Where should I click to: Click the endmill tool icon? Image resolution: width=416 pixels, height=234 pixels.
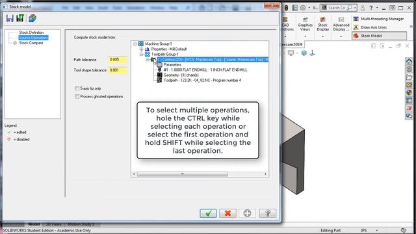[x=159, y=70]
